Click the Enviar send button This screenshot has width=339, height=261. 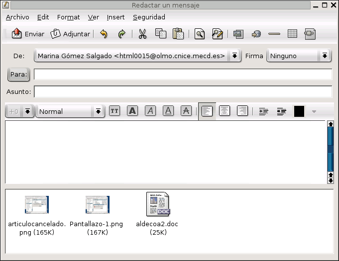tap(28, 34)
